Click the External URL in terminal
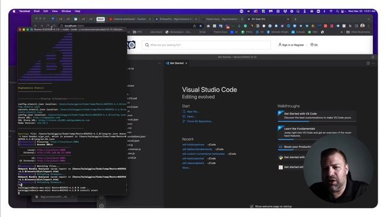The width and height of the screenshot is (386, 217). click(x=54, y=153)
